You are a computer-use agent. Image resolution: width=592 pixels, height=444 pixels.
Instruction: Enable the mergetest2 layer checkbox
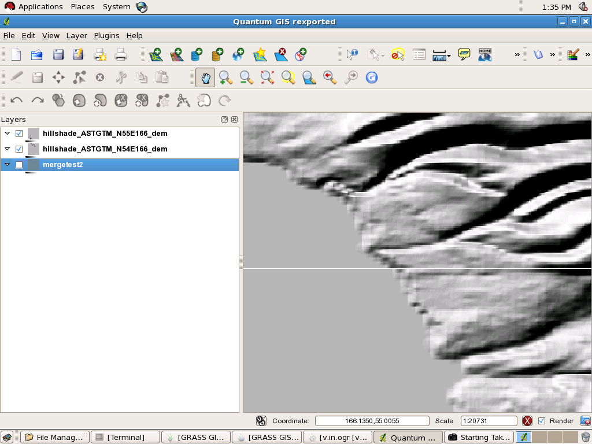point(19,165)
